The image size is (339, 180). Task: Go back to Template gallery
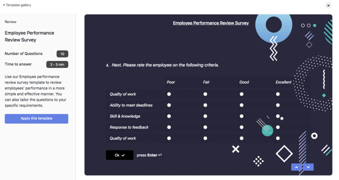coord(17,5)
